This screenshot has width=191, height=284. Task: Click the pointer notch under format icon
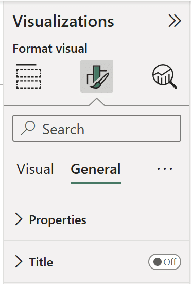click(x=97, y=102)
